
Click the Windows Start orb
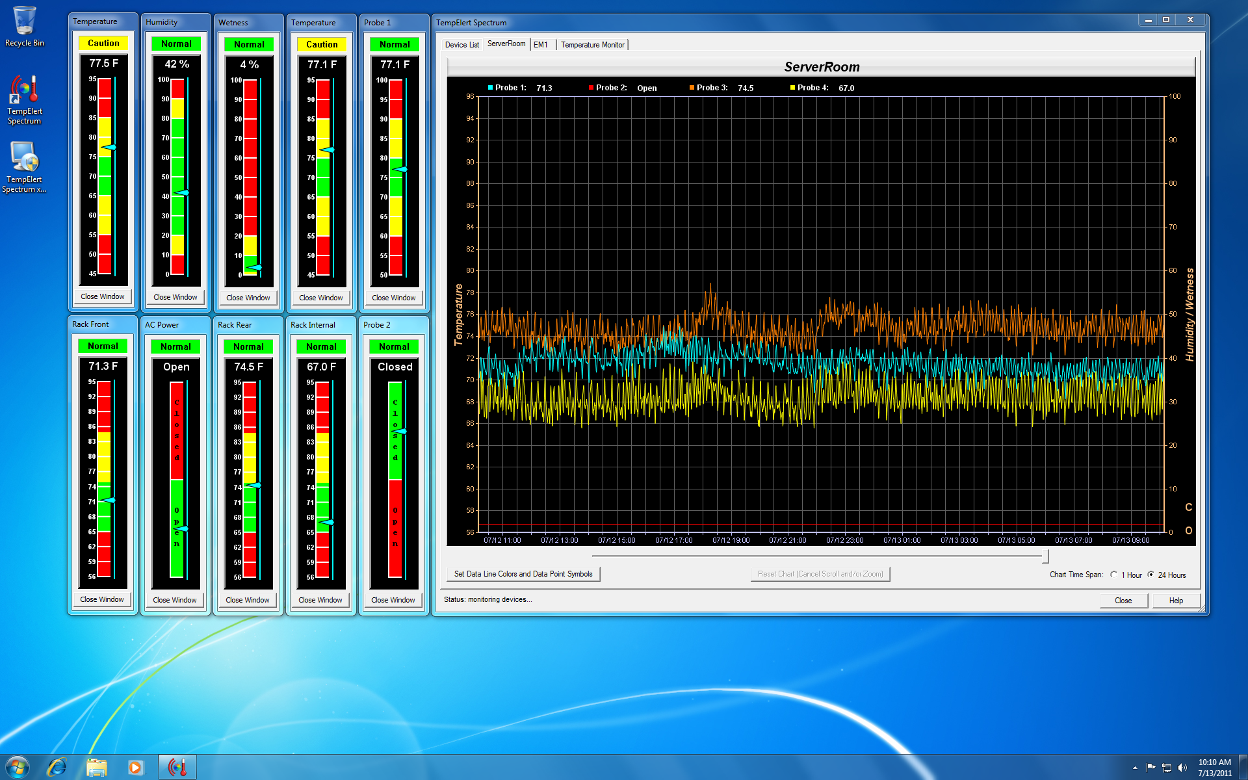pos(18,767)
